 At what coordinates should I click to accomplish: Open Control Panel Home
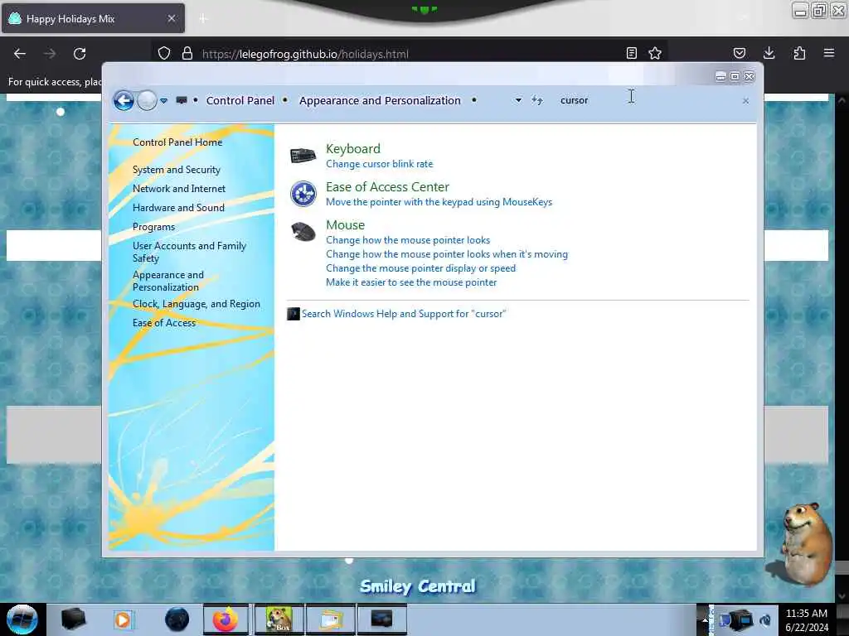(177, 142)
